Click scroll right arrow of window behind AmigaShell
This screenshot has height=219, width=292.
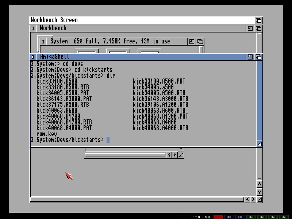tap(174, 155)
